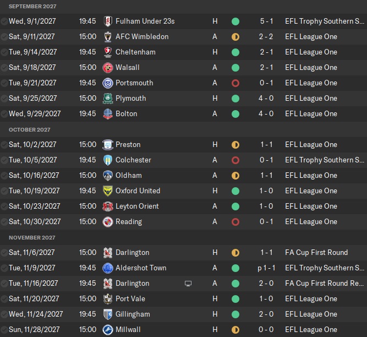Collapse the October 2027 month header
The image size is (367, 337).
click(29, 129)
